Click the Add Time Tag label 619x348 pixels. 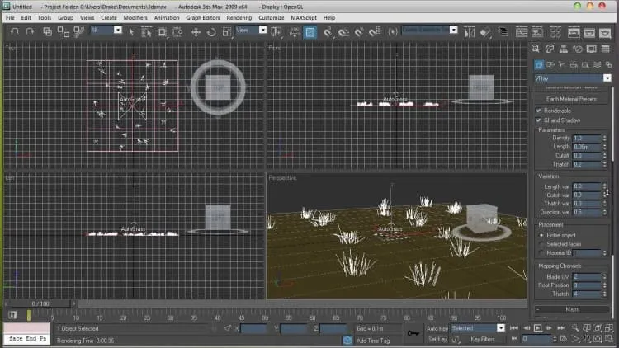click(x=373, y=341)
